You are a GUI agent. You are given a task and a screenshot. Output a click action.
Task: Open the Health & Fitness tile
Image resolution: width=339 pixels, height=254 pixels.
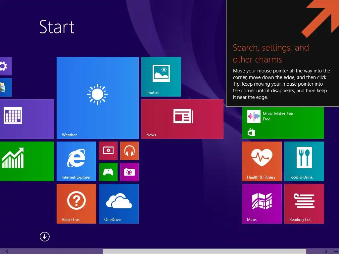click(x=262, y=161)
